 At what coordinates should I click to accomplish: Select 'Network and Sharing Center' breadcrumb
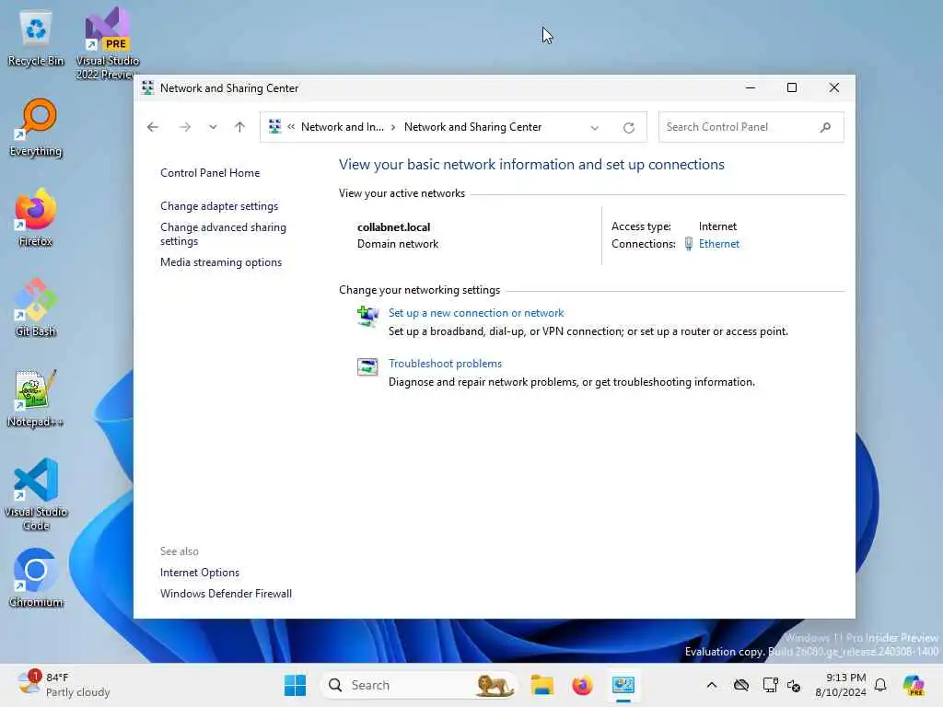pyautogui.click(x=472, y=127)
